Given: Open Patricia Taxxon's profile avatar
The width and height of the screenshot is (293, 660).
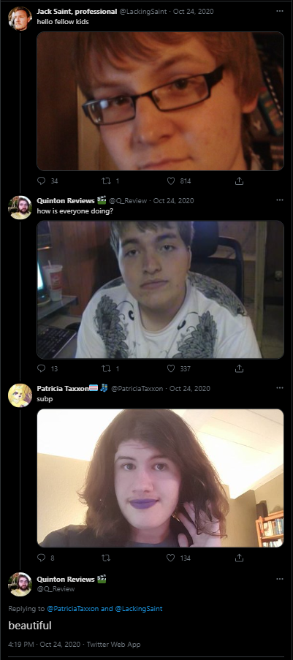Looking at the screenshot, I should tap(20, 395).
